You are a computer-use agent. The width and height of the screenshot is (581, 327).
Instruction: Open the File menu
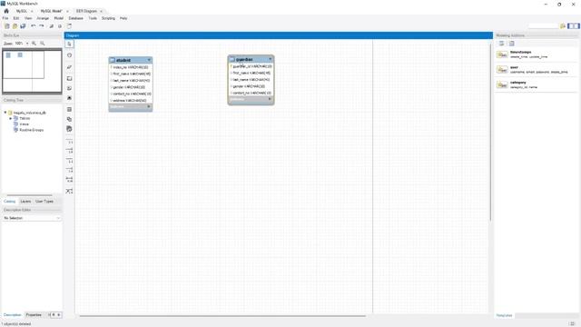5,18
